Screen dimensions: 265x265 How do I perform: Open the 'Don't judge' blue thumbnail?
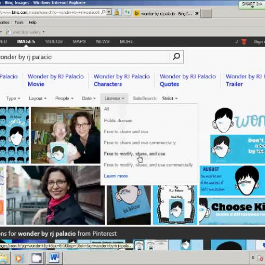point(237,149)
